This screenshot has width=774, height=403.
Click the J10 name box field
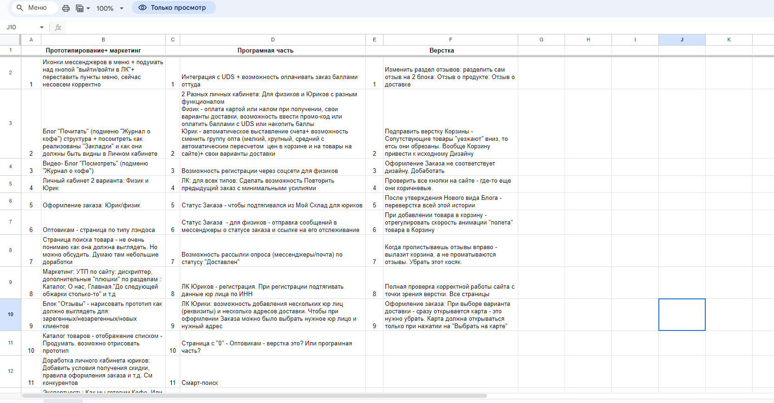[x=20, y=27]
